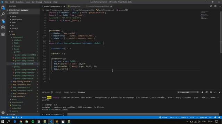Image resolution: width=222 pixels, height=124 pixels.
Task: Switch to the punto1.component.html editor tab
Action: click(99, 6)
